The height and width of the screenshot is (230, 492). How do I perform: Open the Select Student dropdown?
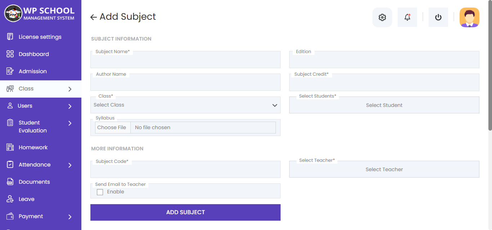[x=384, y=105]
